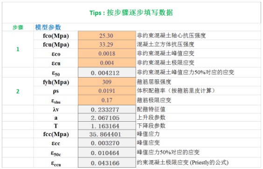This screenshot has height=169, width=263.
Task: Click the step number 2 cell
Action: 18,91
